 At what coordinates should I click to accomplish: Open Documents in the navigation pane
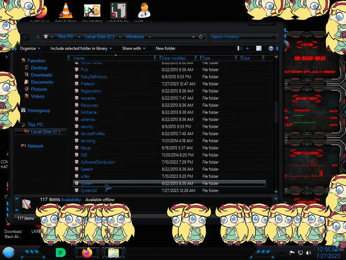pyautogui.click(x=42, y=82)
